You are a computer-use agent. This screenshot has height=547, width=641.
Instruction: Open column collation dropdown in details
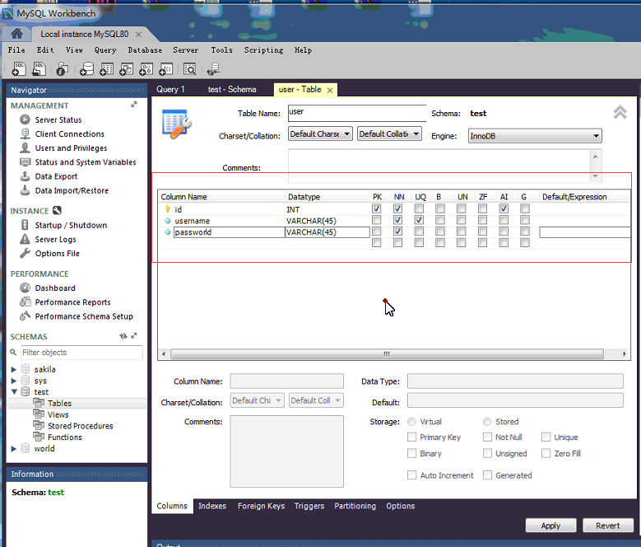[x=316, y=400]
